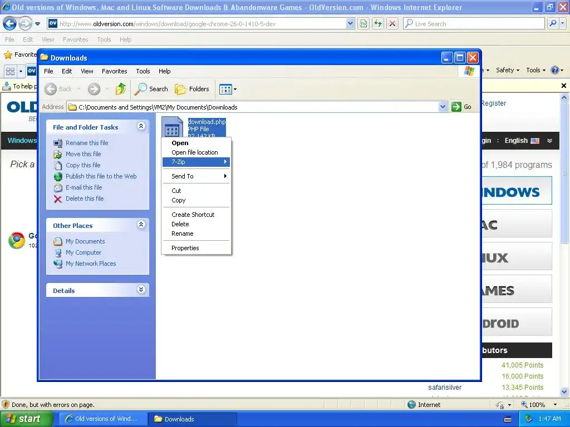
Task: Open the Edit menu of Downloads window
Action: click(67, 71)
